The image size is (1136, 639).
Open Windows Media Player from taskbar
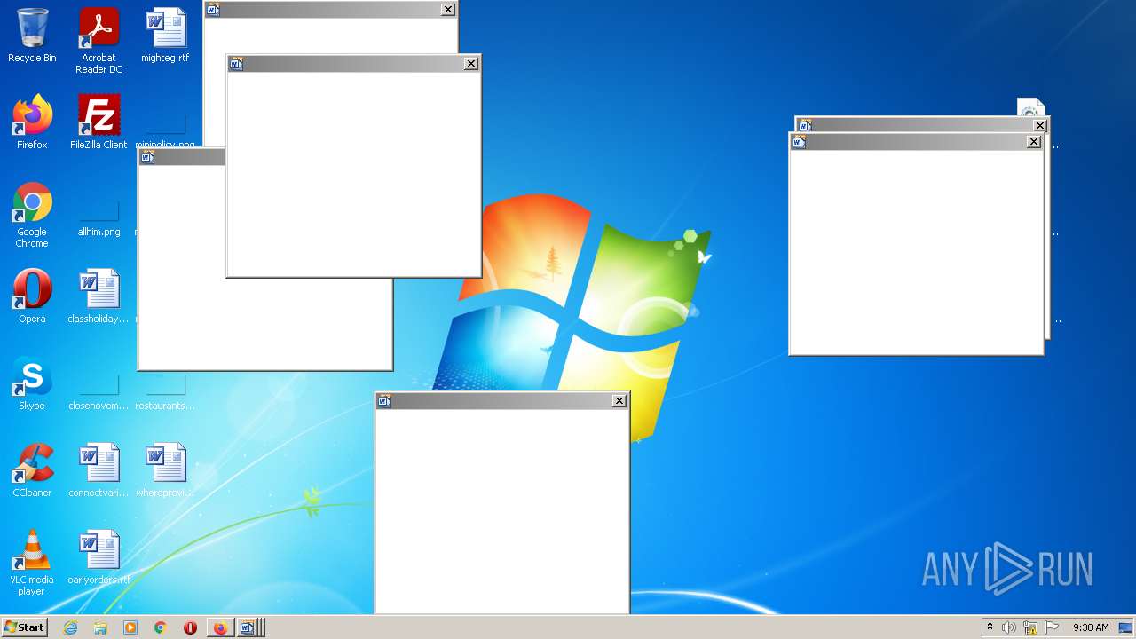[x=130, y=627]
